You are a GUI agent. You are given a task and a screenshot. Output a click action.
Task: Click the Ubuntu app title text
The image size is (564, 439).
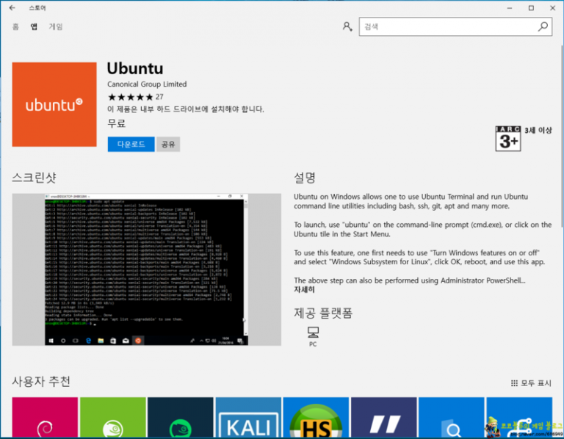(x=135, y=68)
